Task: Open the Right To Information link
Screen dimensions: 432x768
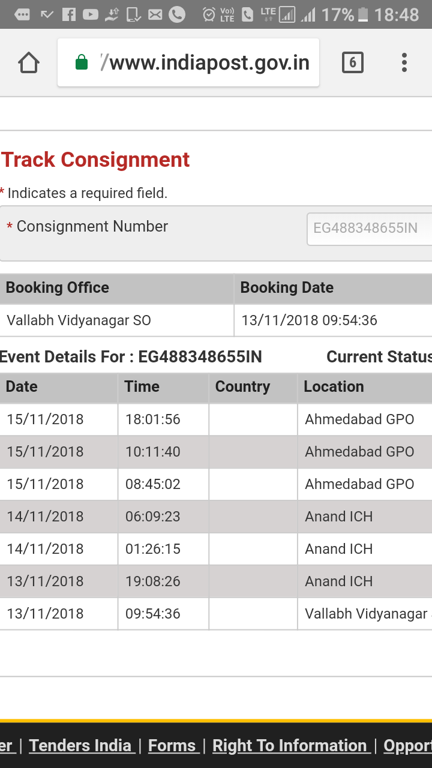Action: click(x=289, y=745)
